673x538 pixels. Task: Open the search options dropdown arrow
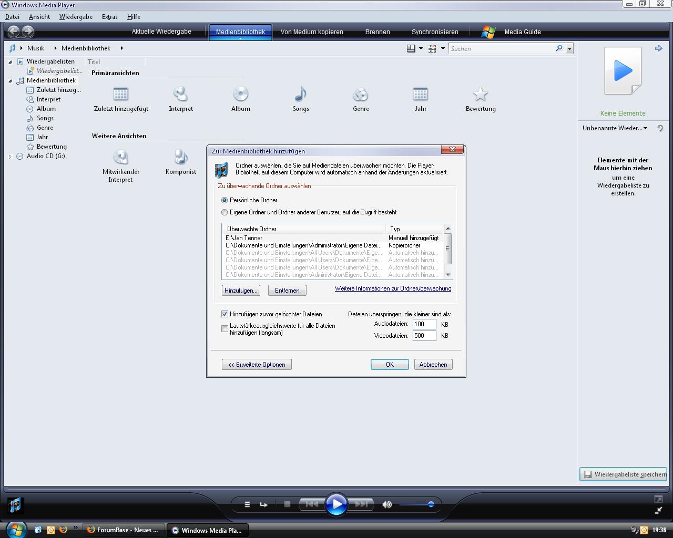(x=569, y=49)
